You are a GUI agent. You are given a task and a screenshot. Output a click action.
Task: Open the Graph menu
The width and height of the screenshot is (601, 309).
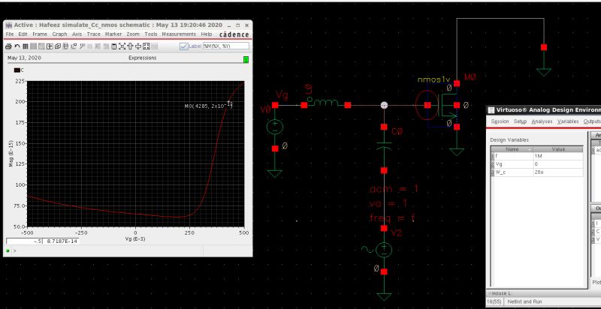click(x=60, y=34)
